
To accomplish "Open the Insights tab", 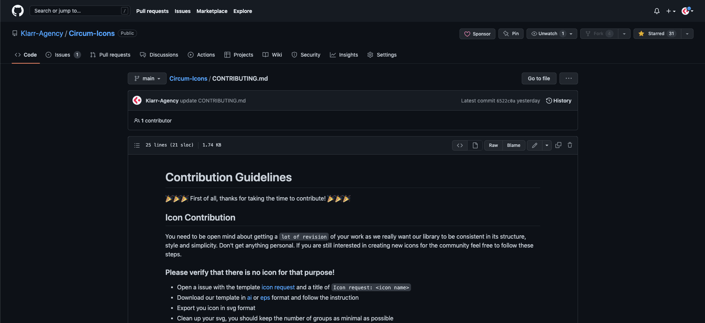I will (344, 55).
